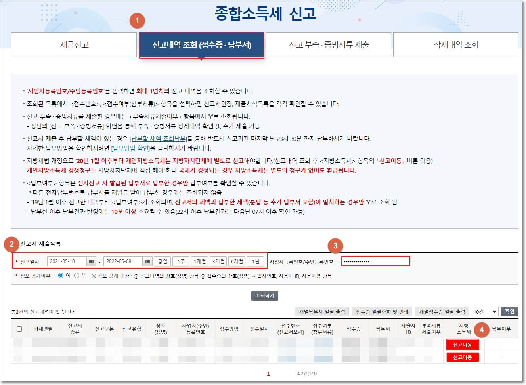Click the 접수방법 column header

coord(229,329)
